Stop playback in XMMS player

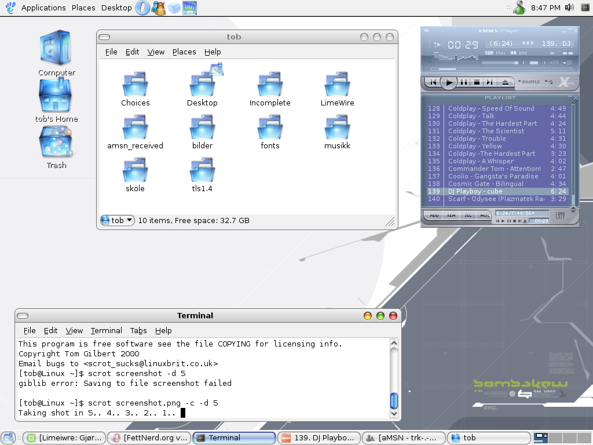[477, 82]
